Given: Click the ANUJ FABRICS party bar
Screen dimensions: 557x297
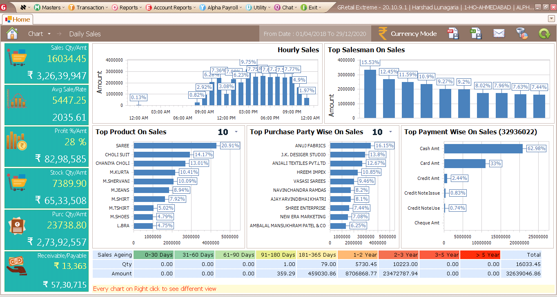Looking at the screenshot, I should point(350,146).
